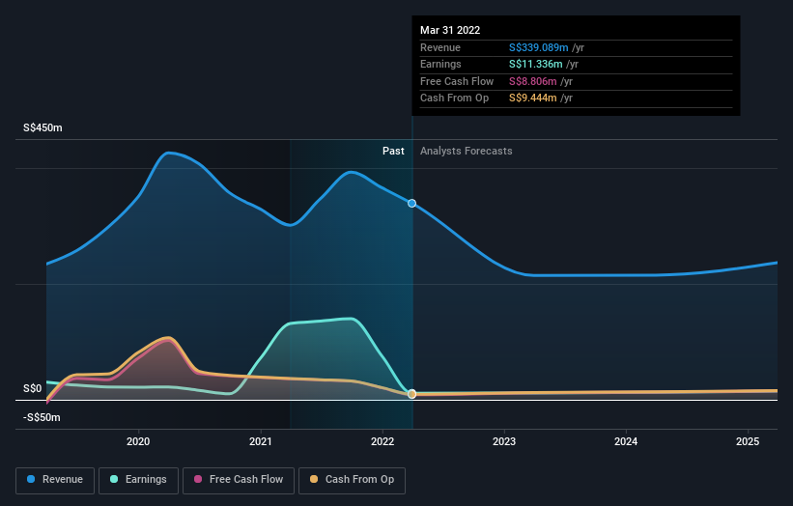Select the 2021 x-axis label
The height and width of the screenshot is (506, 793).
(x=261, y=441)
